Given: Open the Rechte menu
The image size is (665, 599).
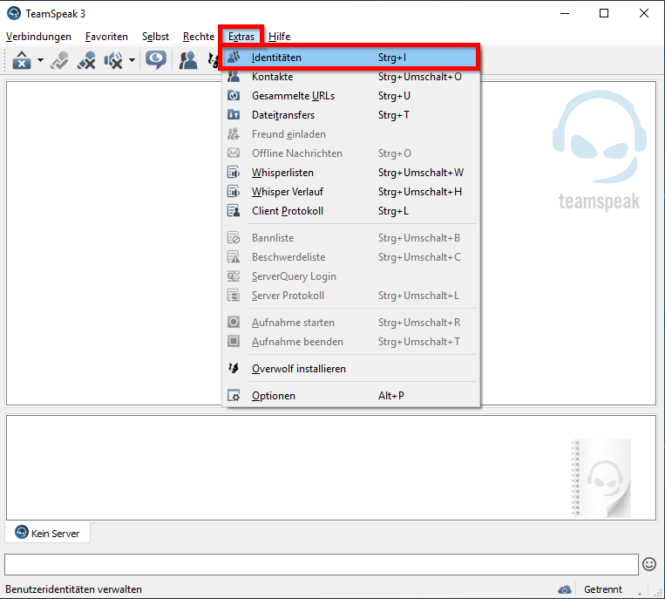Looking at the screenshot, I should tap(199, 37).
